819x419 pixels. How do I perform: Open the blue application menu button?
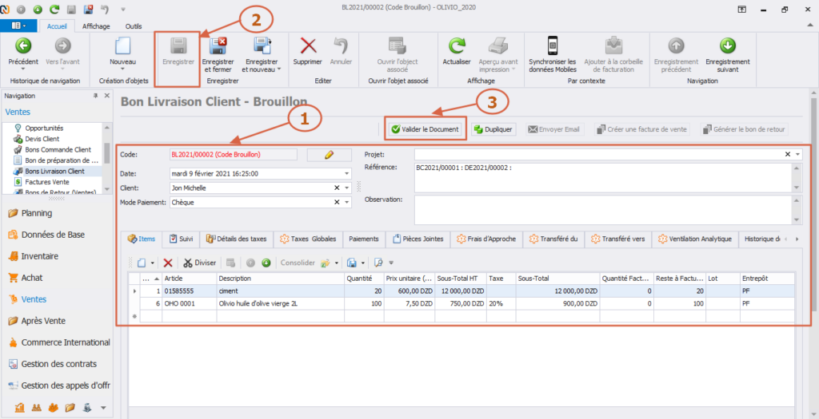pyautogui.click(x=19, y=26)
